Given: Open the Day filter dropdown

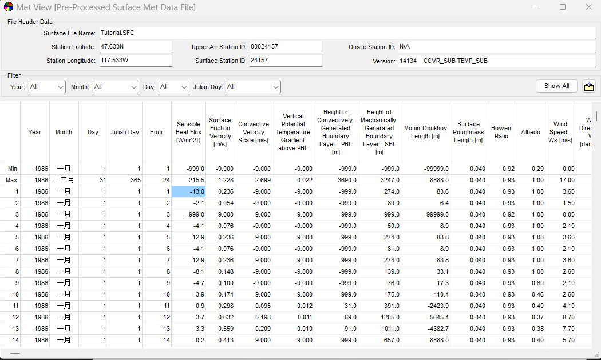Looking at the screenshot, I should pos(173,87).
